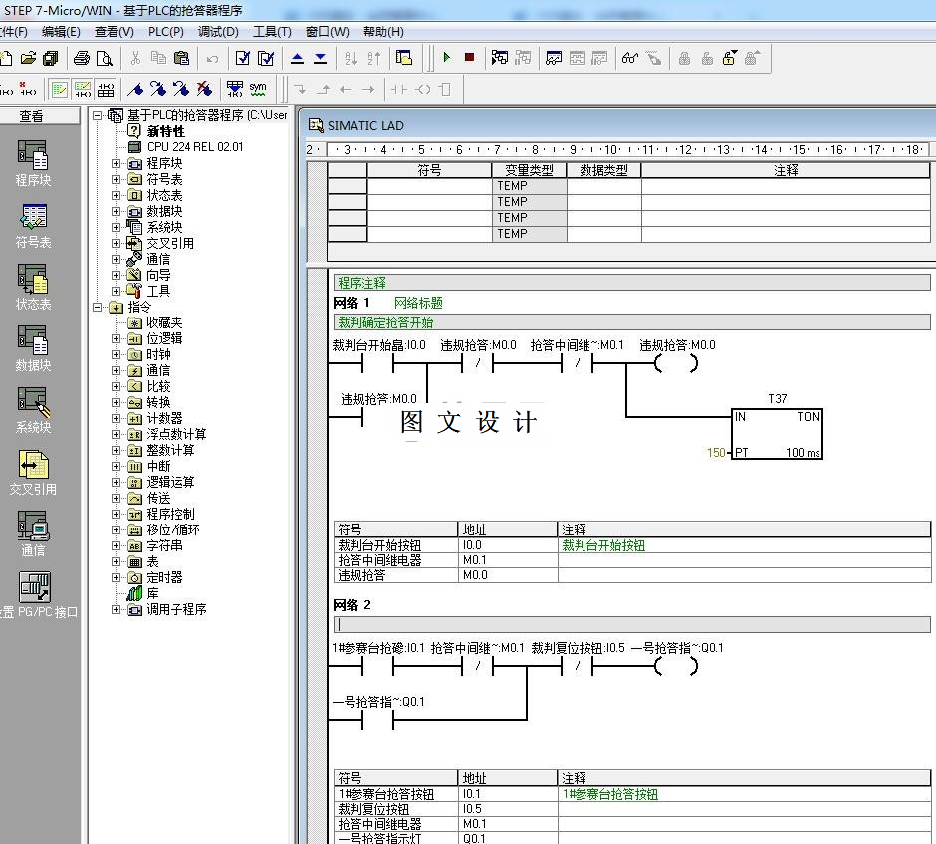936x844 pixels.
Task: Open the 调试(D) menu
Action: click(x=218, y=32)
